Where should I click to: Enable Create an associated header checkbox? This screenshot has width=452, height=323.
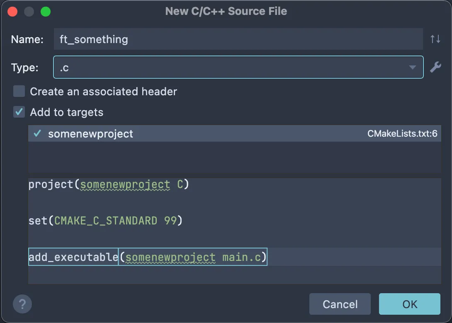(19, 92)
